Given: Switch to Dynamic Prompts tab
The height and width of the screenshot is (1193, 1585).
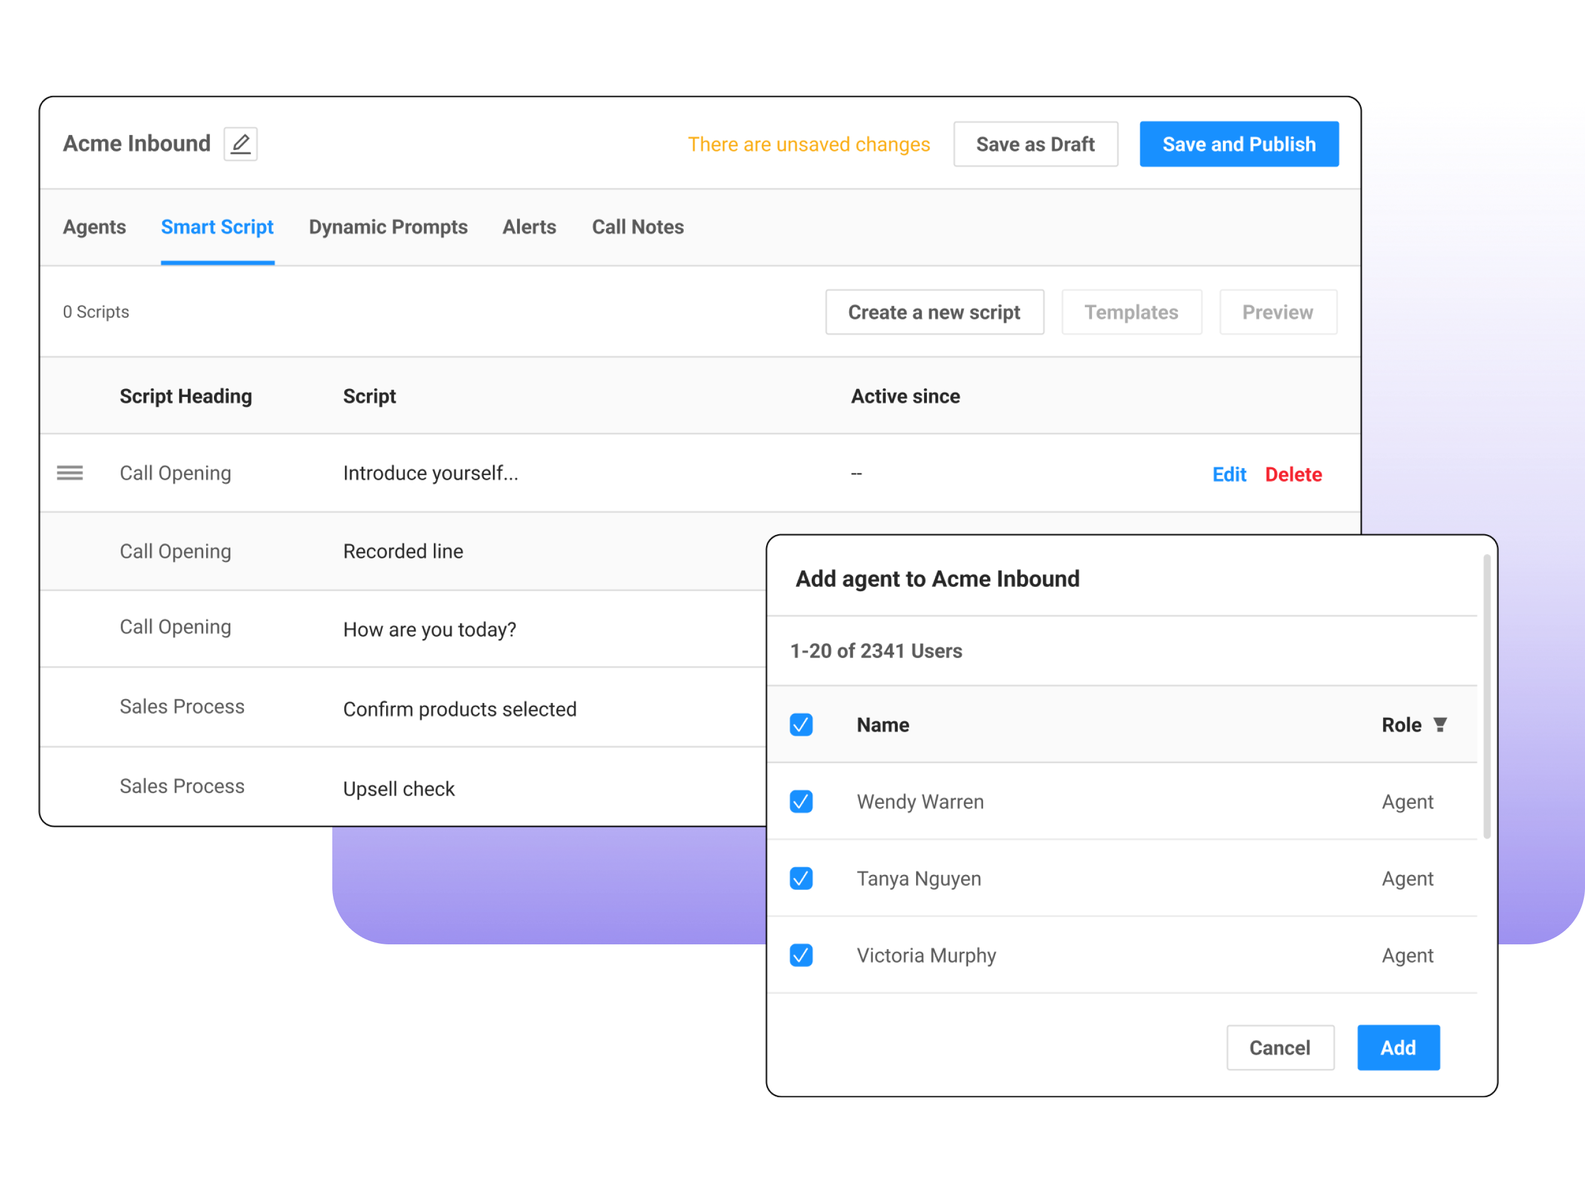Looking at the screenshot, I should pyautogui.click(x=388, y=227).
